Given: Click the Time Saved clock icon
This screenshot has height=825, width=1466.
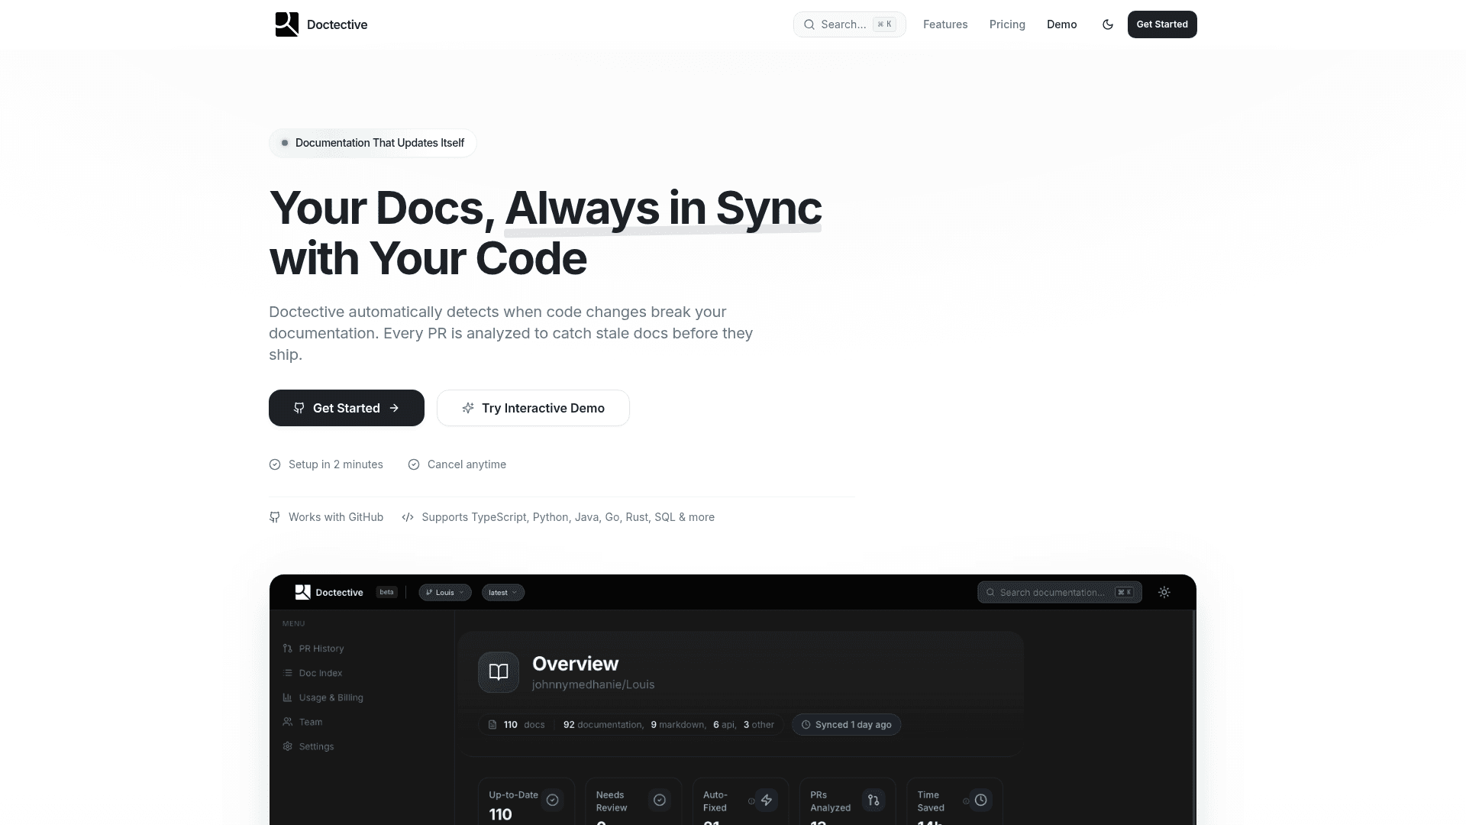Looking at the screenshot, I should 980,800.
